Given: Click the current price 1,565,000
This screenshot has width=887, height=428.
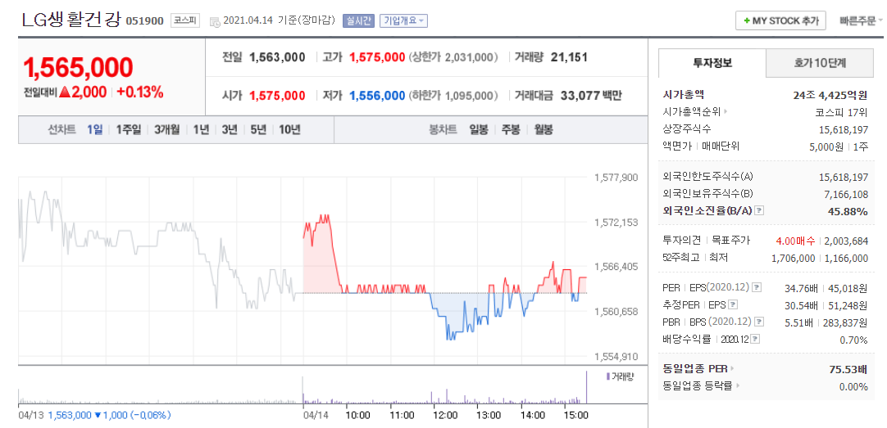Looking at the screenshot, I should (78, 68).
